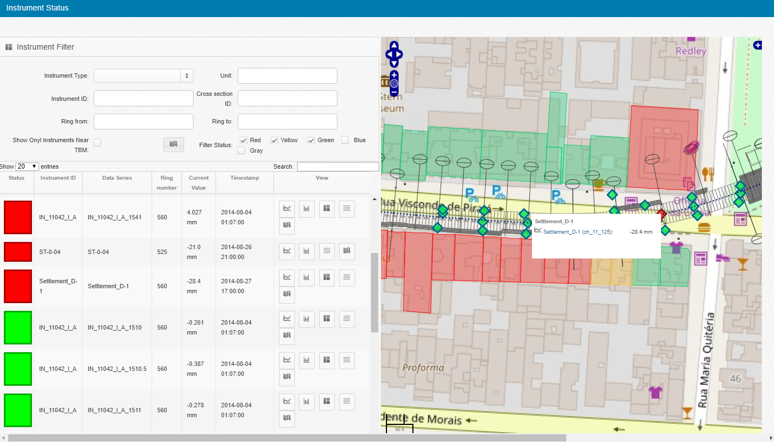Open the Show entries count dropdown
Screen dimensions: 774x442
tap(27, 166)
